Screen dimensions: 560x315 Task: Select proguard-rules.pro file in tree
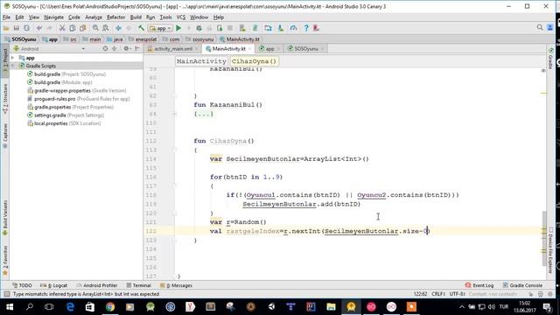click(x=78, y=99)
